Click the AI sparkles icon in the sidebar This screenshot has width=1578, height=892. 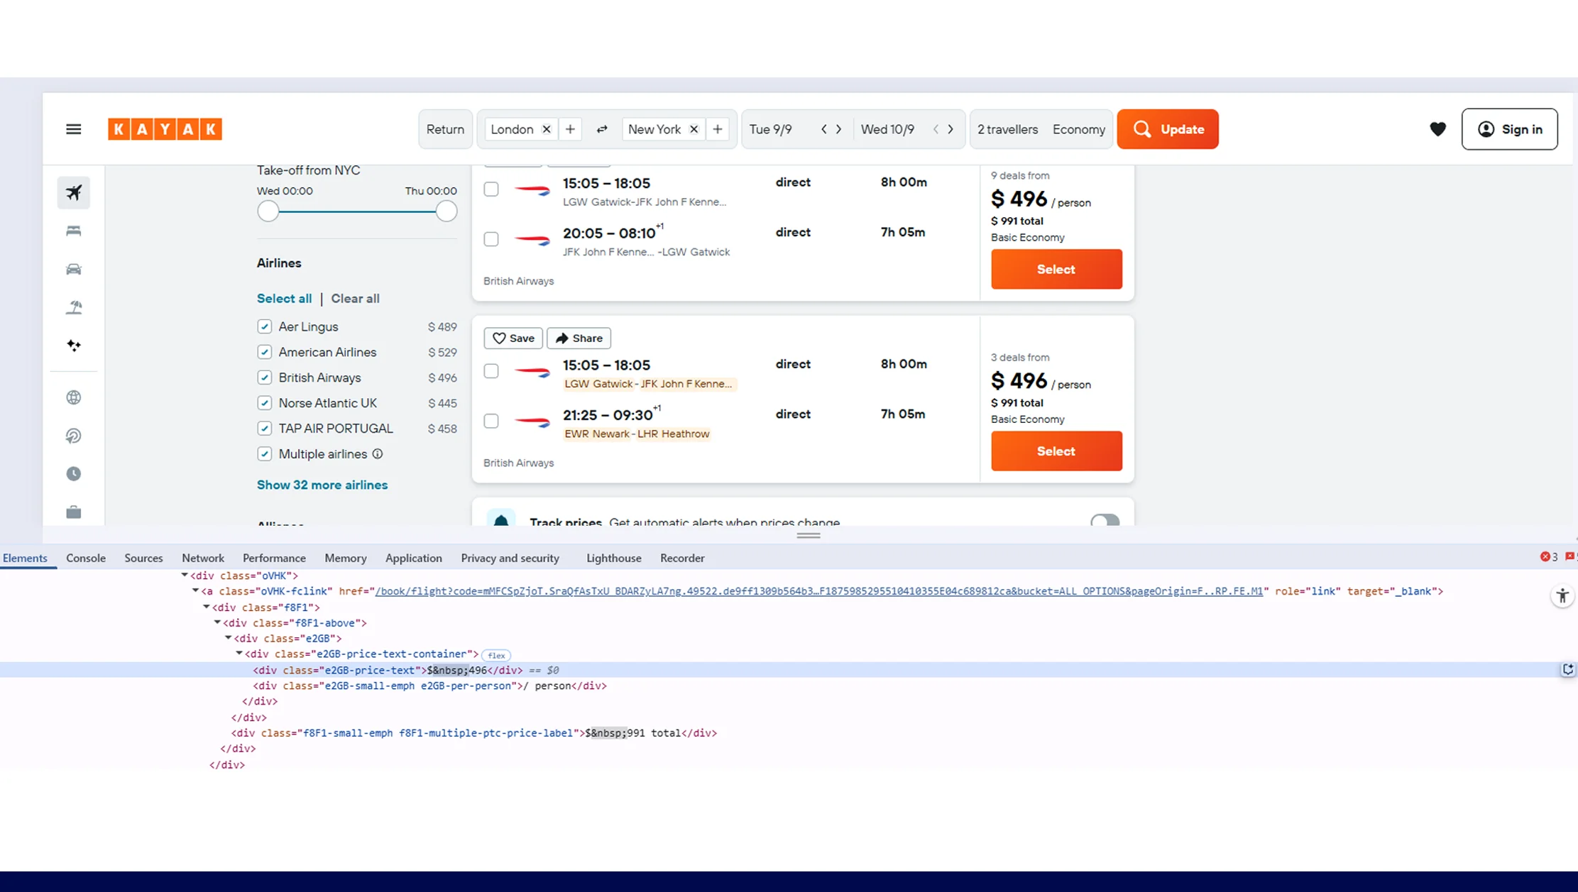click(x=73, y=346)
